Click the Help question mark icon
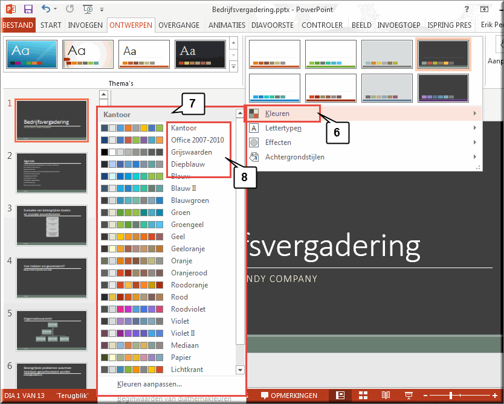The image size is (504, 404). [x=467, y=9]
